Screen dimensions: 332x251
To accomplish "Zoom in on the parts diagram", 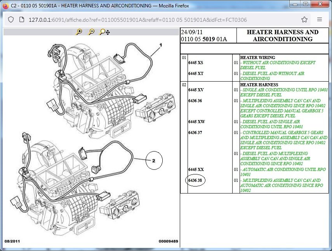I will (79, 32).
